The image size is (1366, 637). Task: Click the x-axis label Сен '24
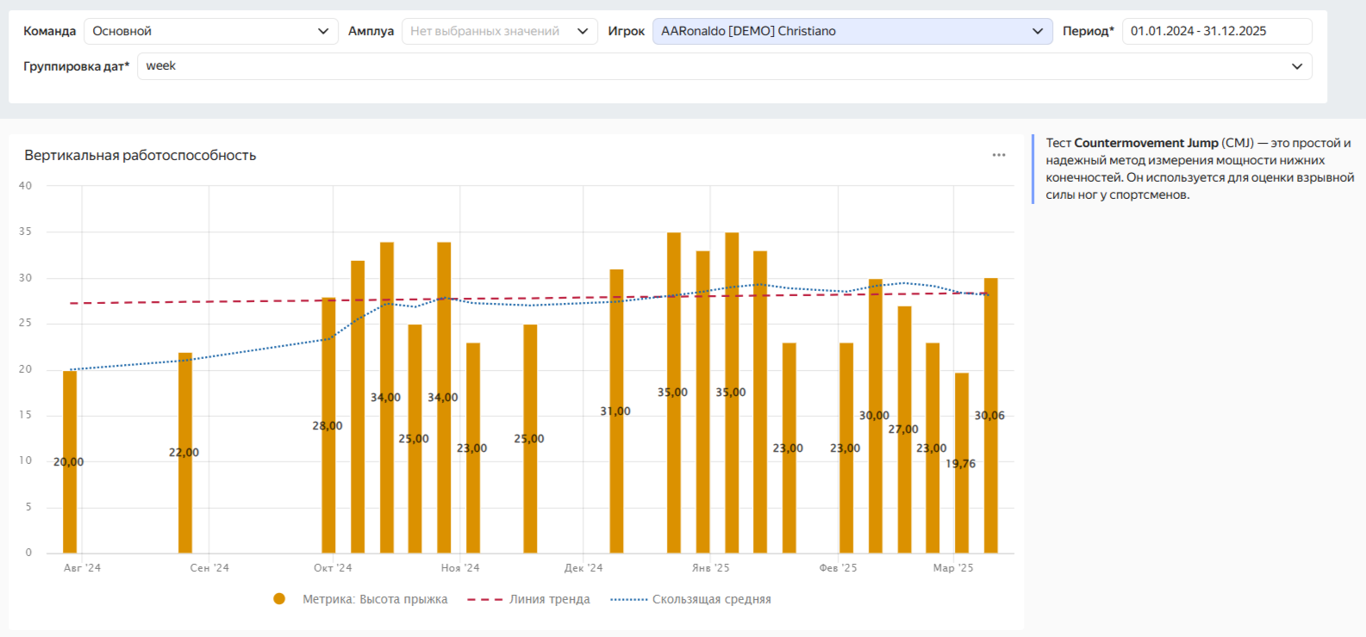click(x=209, y=568)
